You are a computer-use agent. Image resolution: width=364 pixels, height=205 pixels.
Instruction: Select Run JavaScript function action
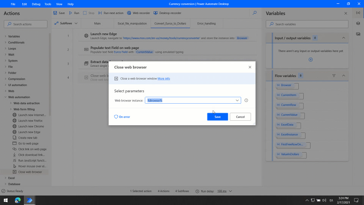tap(30, 161)
